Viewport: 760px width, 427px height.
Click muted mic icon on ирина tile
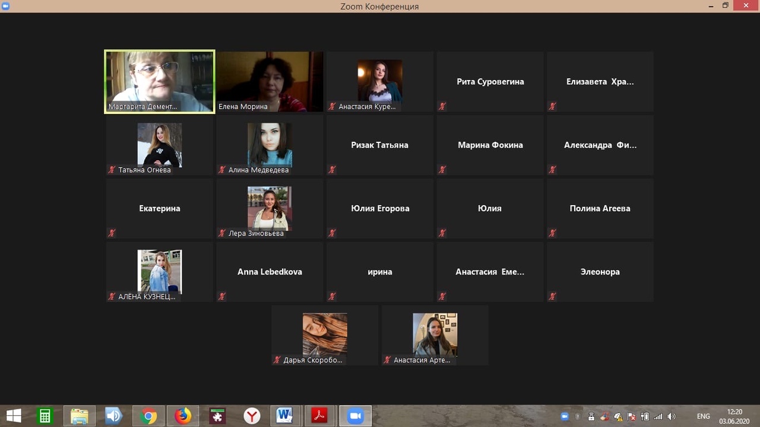click(332, 297)
